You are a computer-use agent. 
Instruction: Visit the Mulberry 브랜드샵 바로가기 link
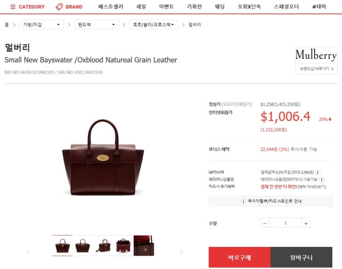click(x=316, y=69)
